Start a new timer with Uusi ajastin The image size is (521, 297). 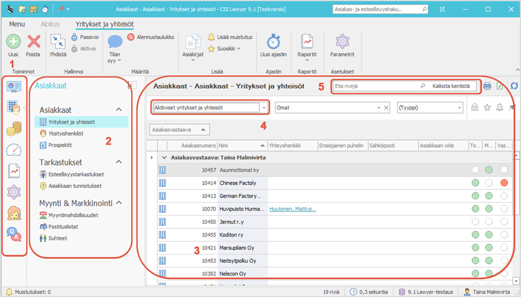tap(273, 42)
